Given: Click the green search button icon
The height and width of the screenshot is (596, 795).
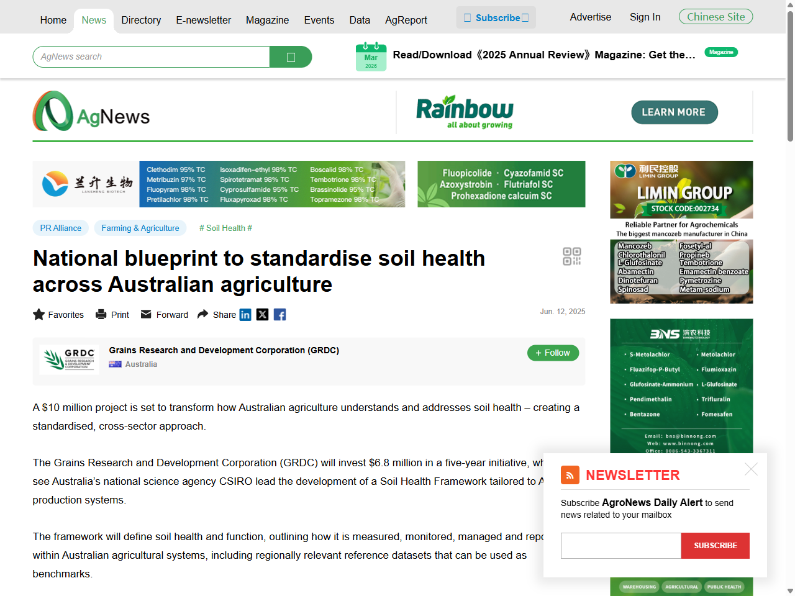Looking at the screenshot, I should (x=291, y=57).
